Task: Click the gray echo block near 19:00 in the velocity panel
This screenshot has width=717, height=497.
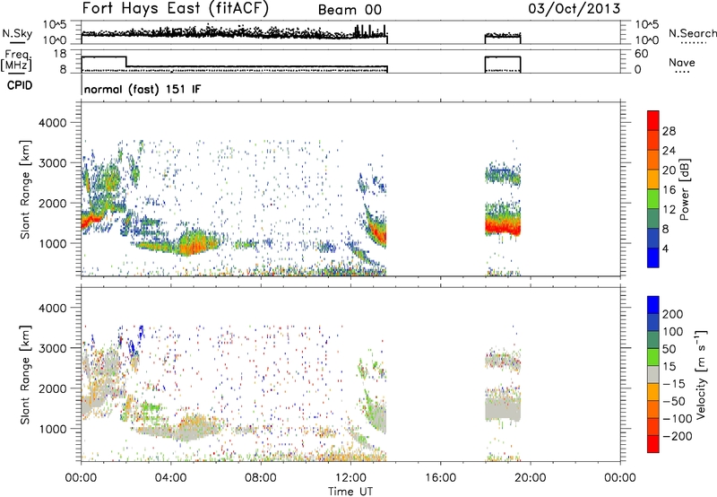Action: pyautogui.click(x=503, y=409)
